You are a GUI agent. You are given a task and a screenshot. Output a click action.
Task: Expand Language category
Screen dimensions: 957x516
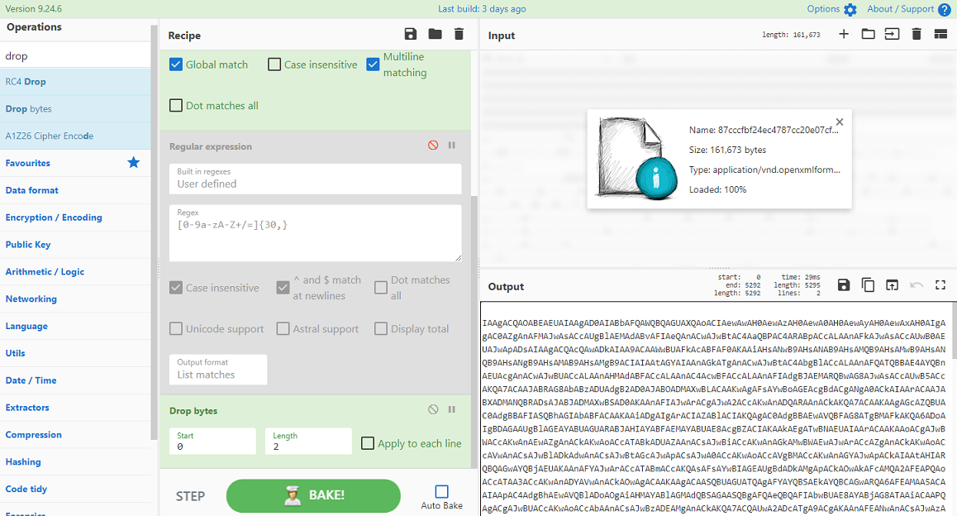pyautogui.click(x=75, y=326)
